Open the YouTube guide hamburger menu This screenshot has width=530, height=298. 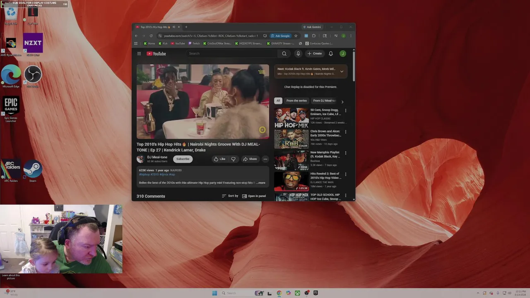pyautogui.click(x=139, y=53)
